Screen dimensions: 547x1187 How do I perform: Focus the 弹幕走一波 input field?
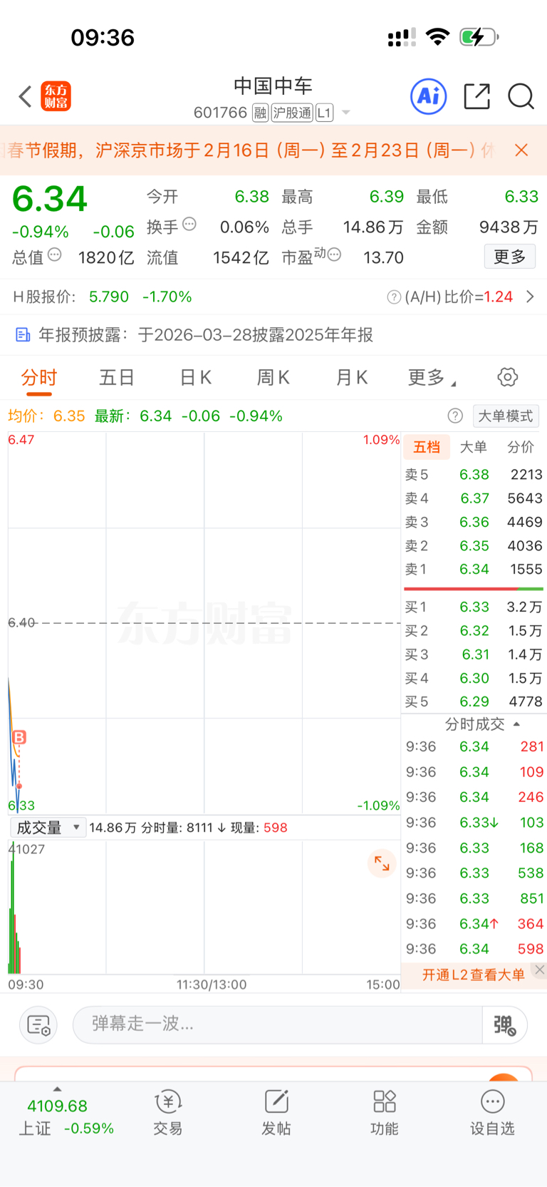click(278, 1024)
